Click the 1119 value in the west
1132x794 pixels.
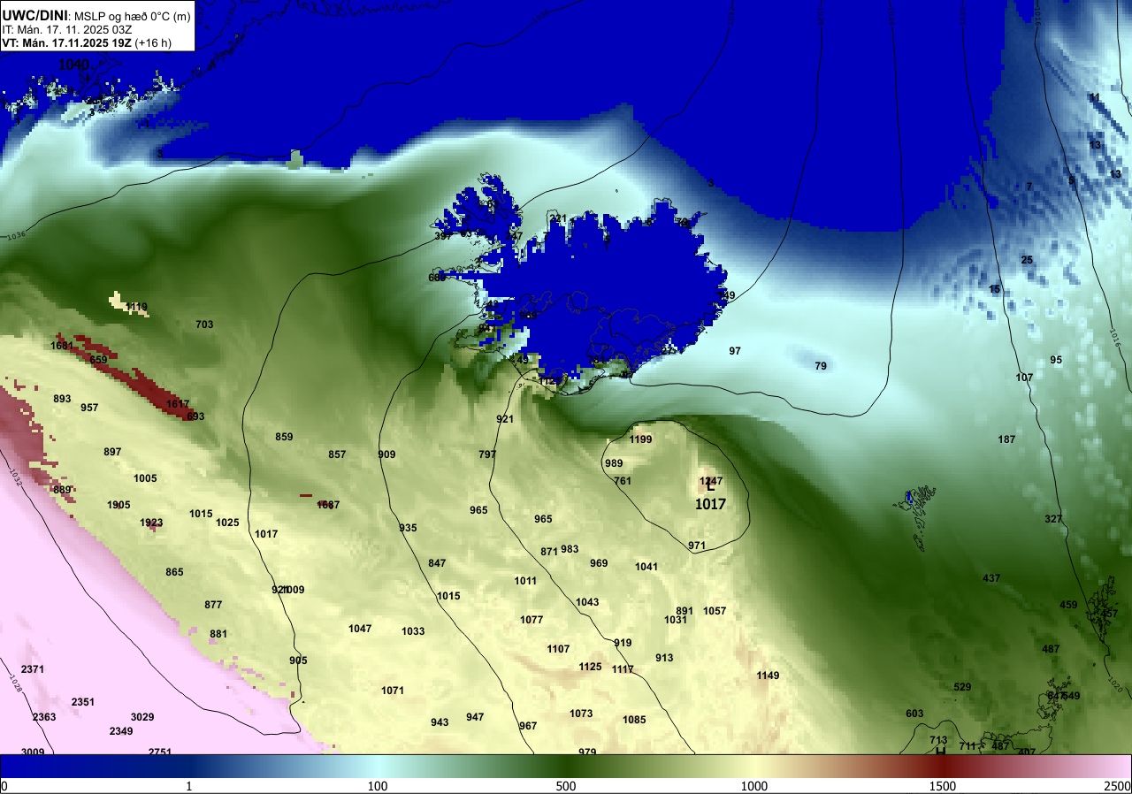(136, 308)
